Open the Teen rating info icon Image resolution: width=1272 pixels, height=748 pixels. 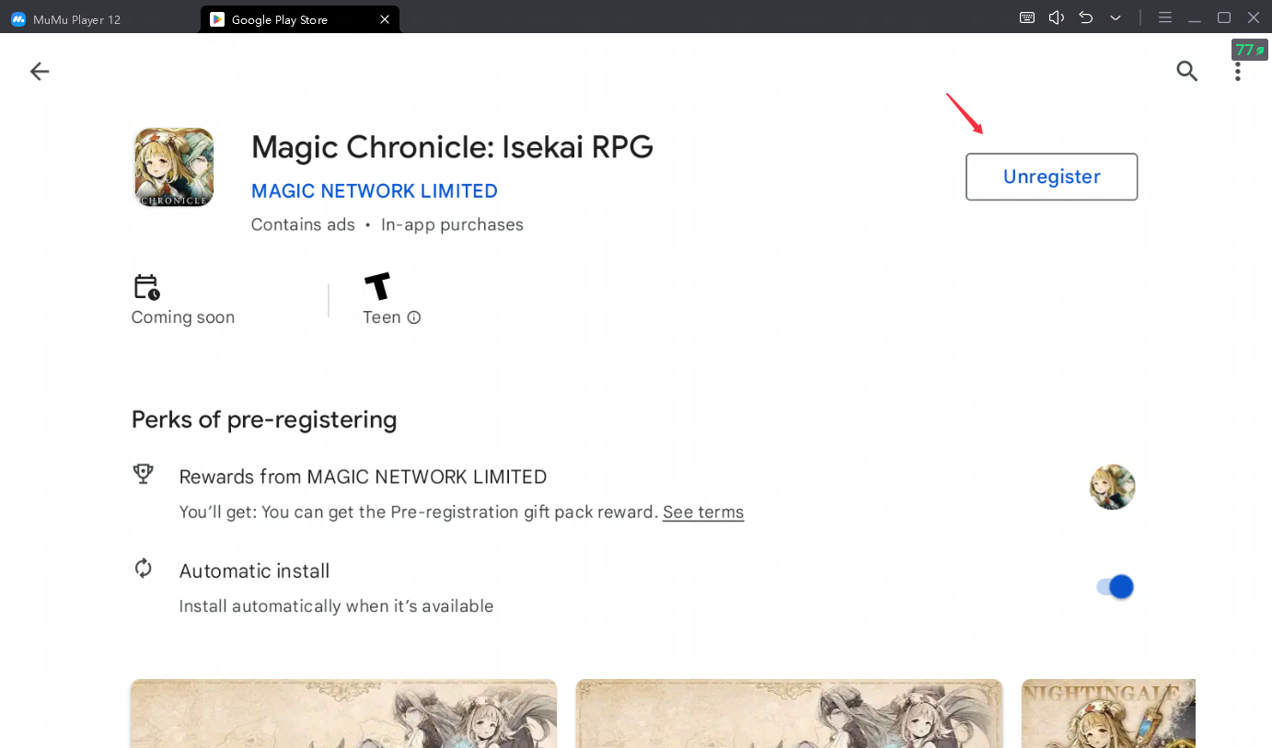click(414, 317)
